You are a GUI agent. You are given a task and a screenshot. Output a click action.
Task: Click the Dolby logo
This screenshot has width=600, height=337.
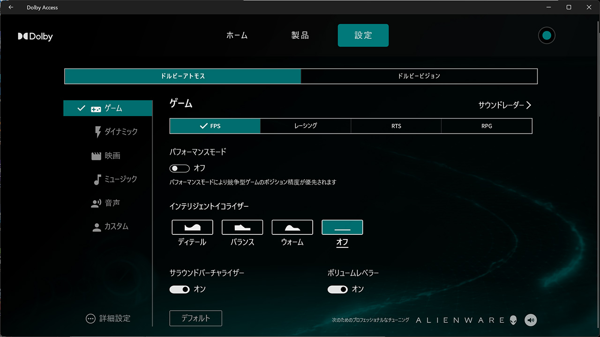click(35, 37)
